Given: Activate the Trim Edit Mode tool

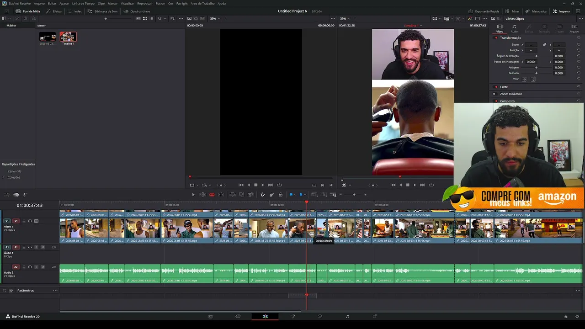Looking at the screenshot, I should [x=202, y=195].
